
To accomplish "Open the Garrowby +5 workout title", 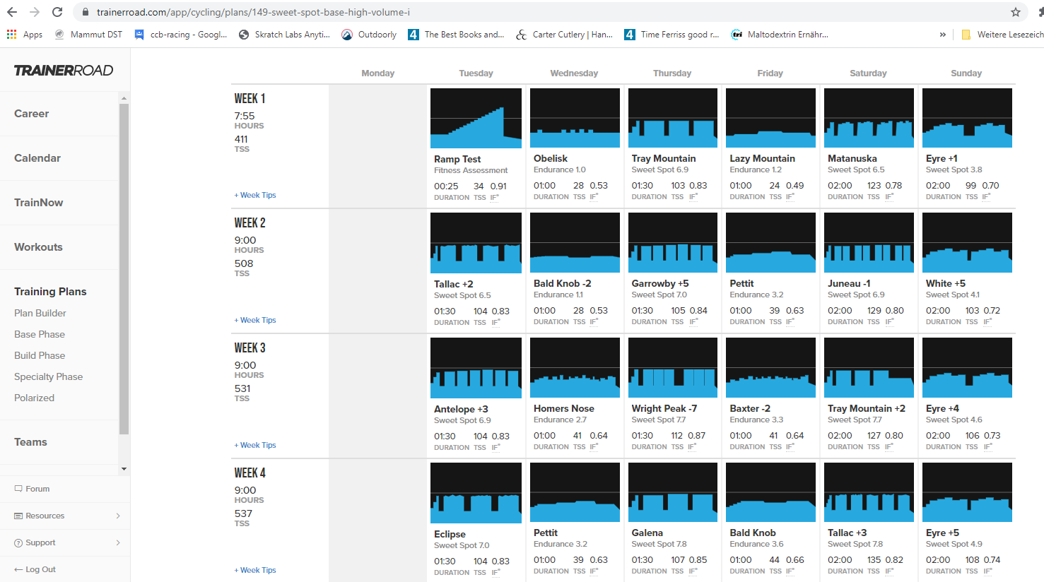I will [660, 284].
